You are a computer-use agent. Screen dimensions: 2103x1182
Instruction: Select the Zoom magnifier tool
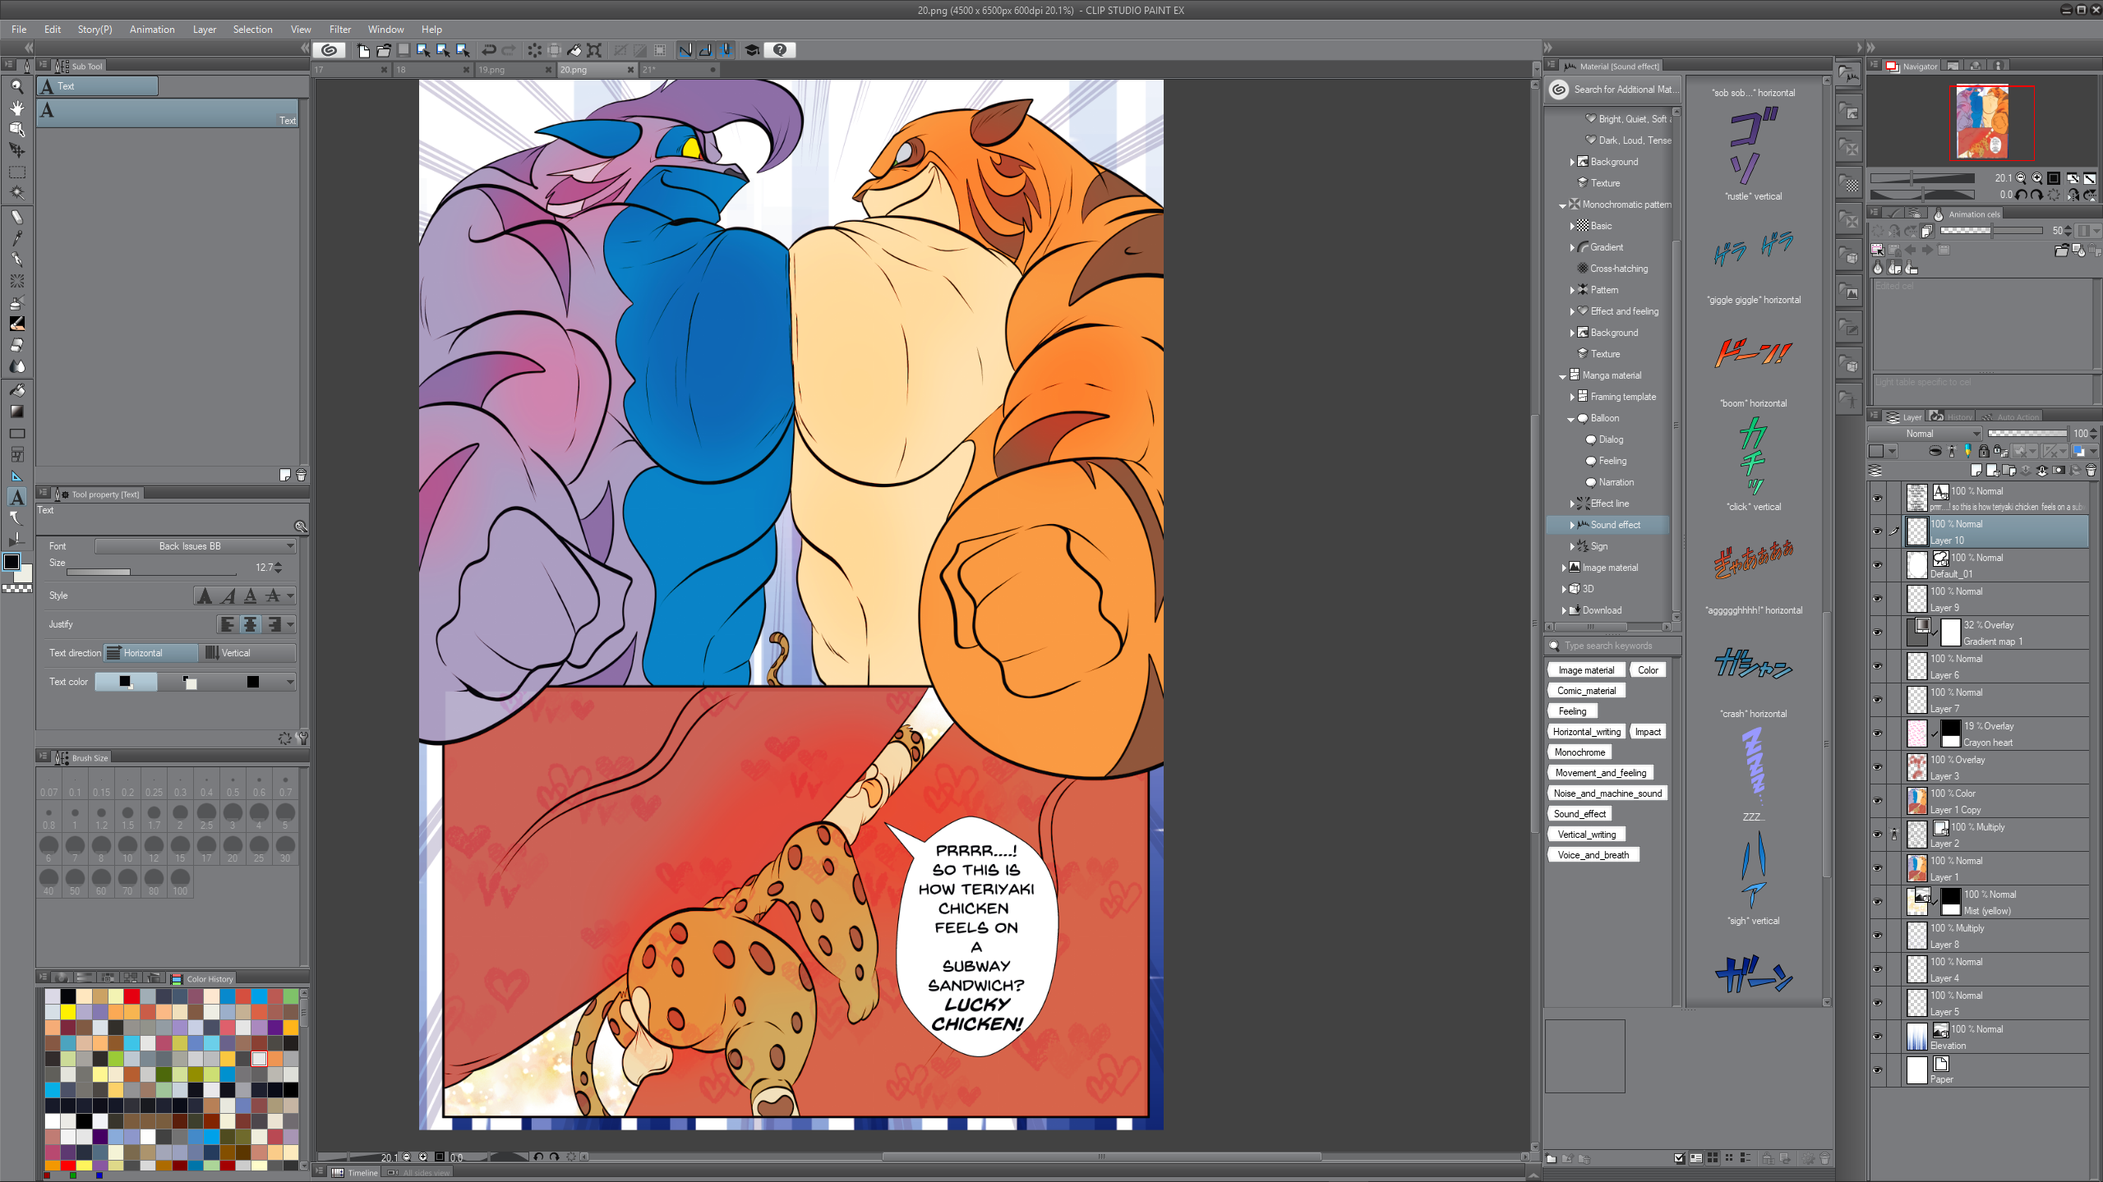[16, 86]
